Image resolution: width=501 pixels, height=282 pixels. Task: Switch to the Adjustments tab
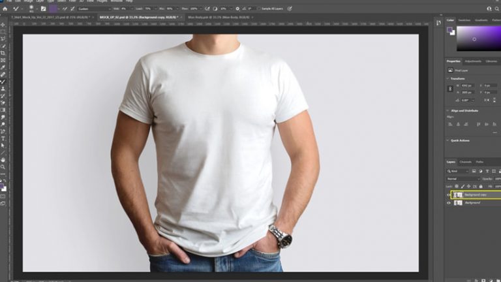tap(473, 61)
